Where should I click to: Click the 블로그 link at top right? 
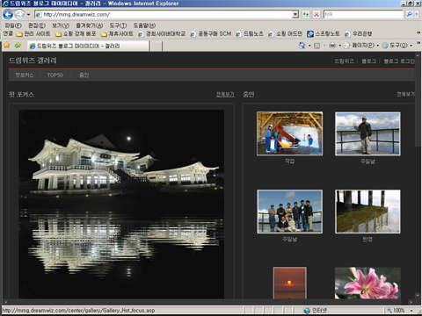368,61
